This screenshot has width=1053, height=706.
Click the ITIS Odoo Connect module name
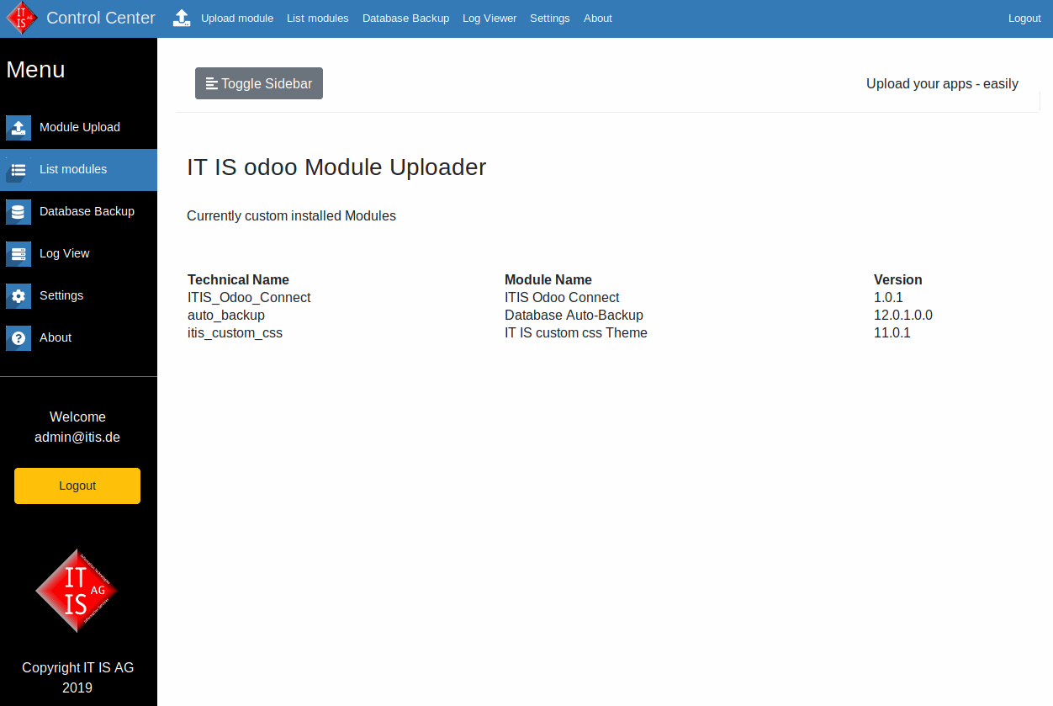(x=562, y=297)
